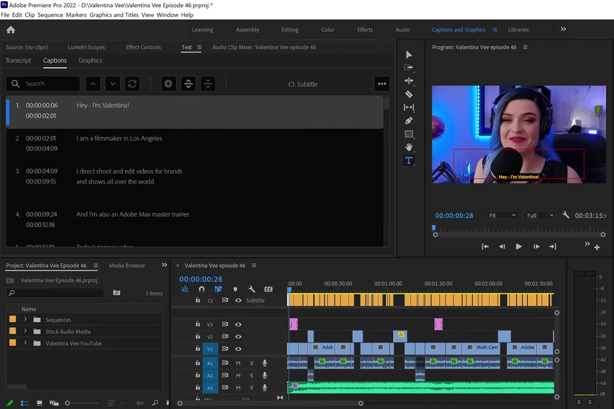614x409 pixels.
Task: Open Captions and Graphics workspace menu
Action: (495, 30)
